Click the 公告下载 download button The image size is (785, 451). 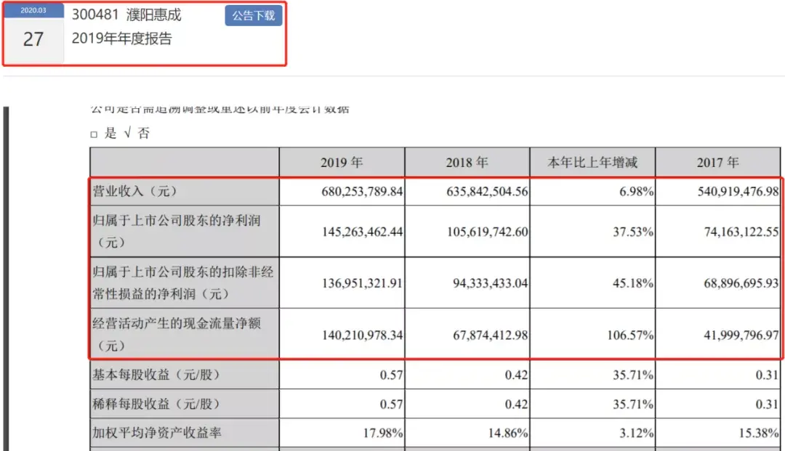coord(254,15)
